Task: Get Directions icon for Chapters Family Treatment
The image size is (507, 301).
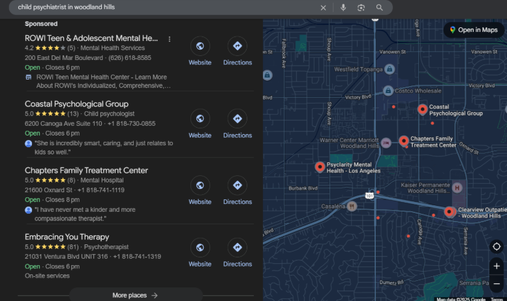Action: pyautogui.click(x=238, y=186)
